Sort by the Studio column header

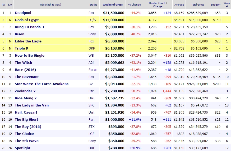[x=93, y=4]
